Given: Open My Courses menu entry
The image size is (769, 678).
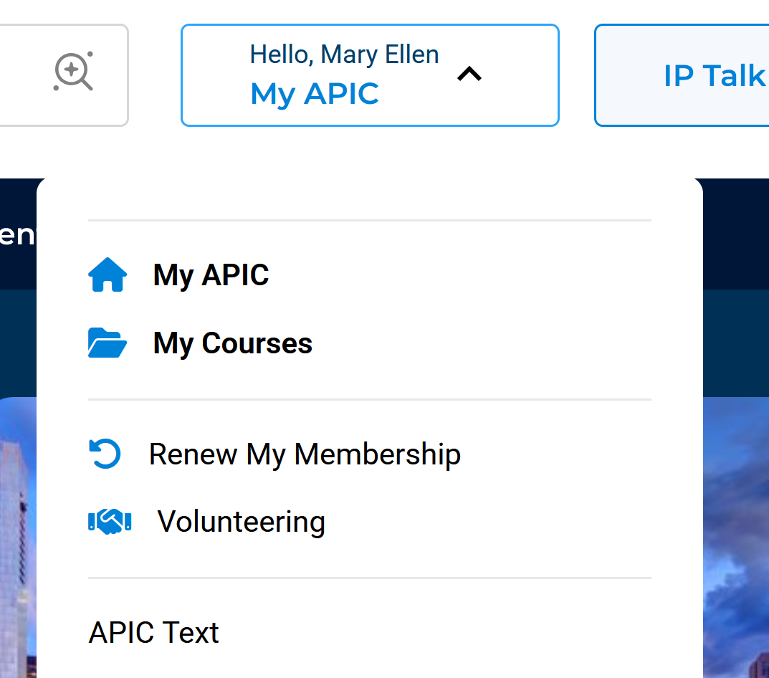Looking at the screenshot, I should (x=232, y=343).
